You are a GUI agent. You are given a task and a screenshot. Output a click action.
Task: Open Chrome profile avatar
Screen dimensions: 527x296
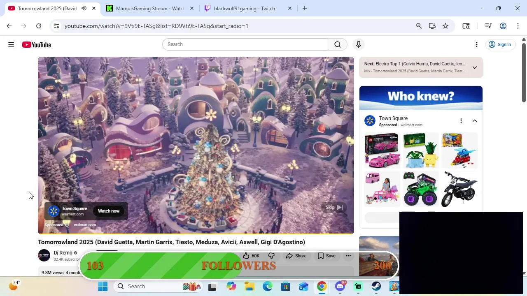tap(503, 26)
